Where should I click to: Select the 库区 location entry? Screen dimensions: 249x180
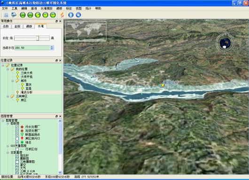point(23,100)
